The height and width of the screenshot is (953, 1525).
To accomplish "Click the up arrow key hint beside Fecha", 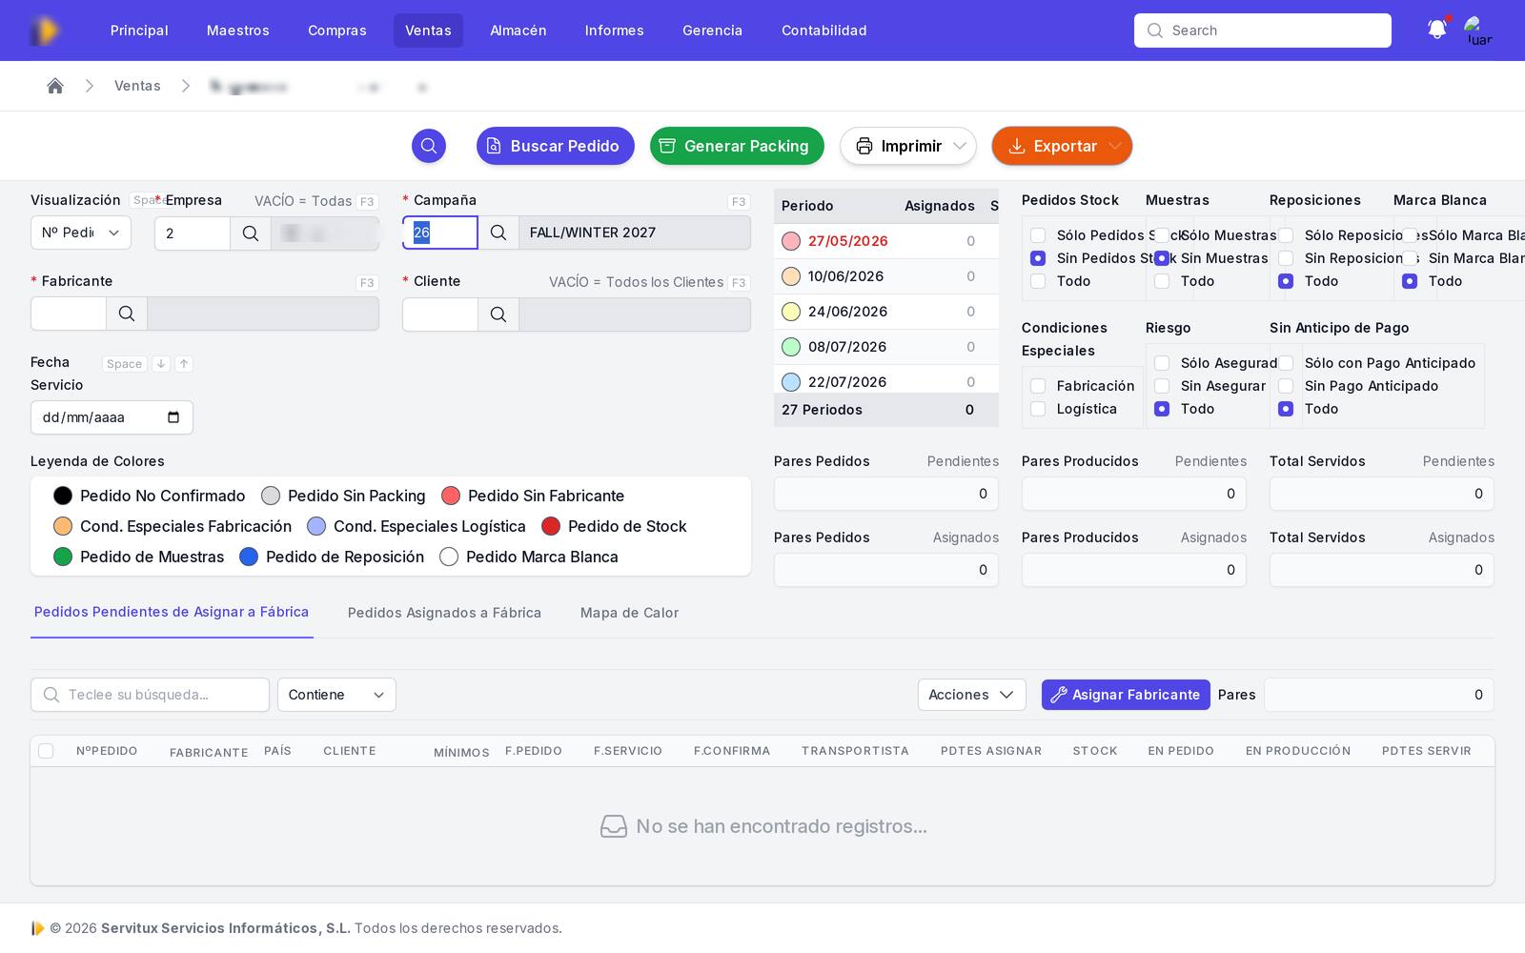I will pos(184,364).
